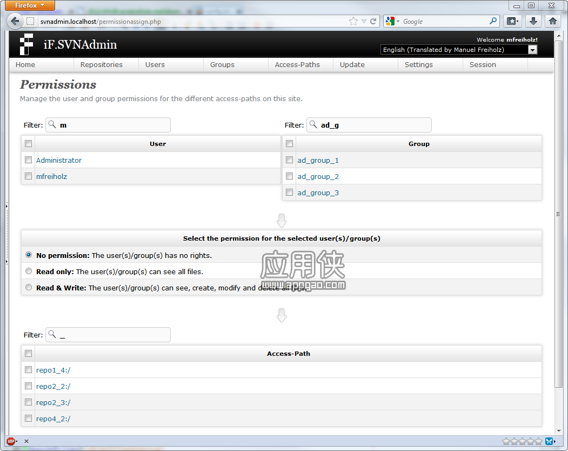568x451 pixels.
Task: Toggle the select-all User checkbox
Action: tap(28, 143)
